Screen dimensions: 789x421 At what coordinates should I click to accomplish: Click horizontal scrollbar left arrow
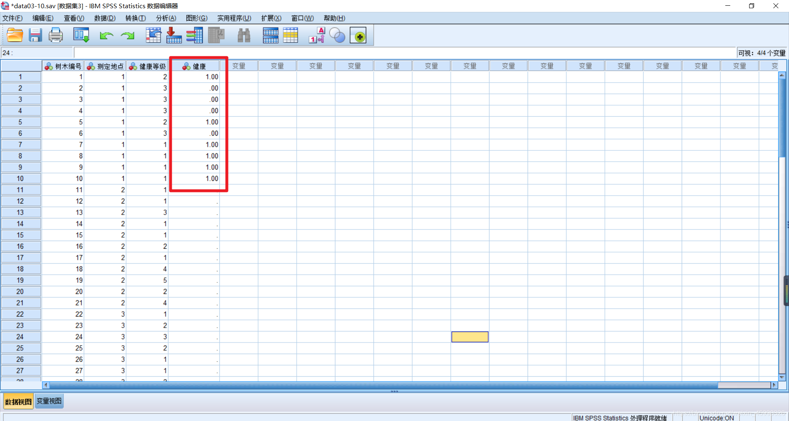tap(46, 385)
